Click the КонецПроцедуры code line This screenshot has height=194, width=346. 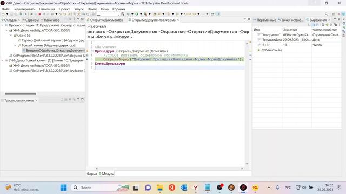[x=110, y=64]
